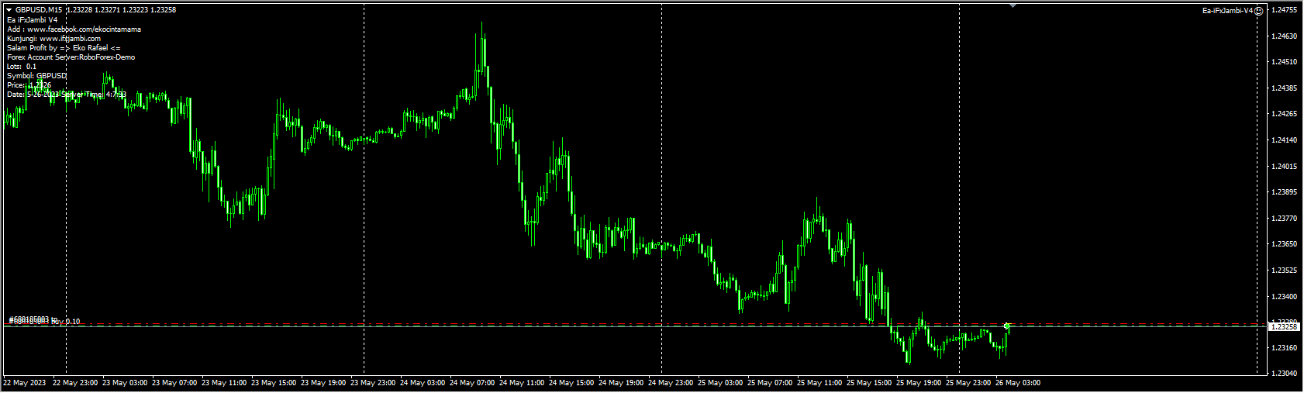This screenshot has width=1304, height=393.
Task: Click the 1.24755 price scale label
Action: [x=1285, y=10]
